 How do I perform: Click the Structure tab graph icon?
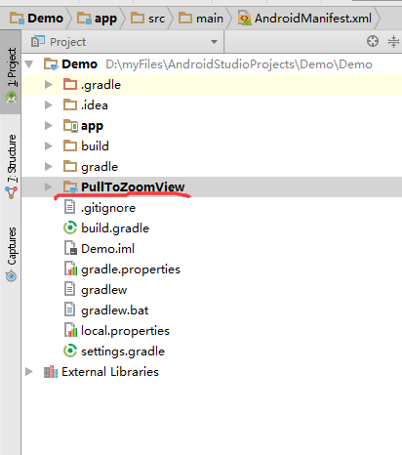[12, 192]
